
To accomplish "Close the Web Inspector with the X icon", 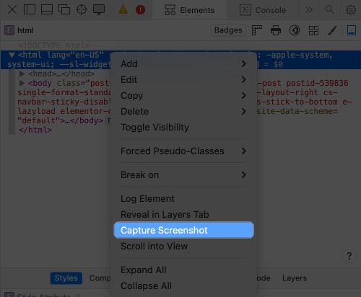I will pyautogui.click(x=12, y=10).
